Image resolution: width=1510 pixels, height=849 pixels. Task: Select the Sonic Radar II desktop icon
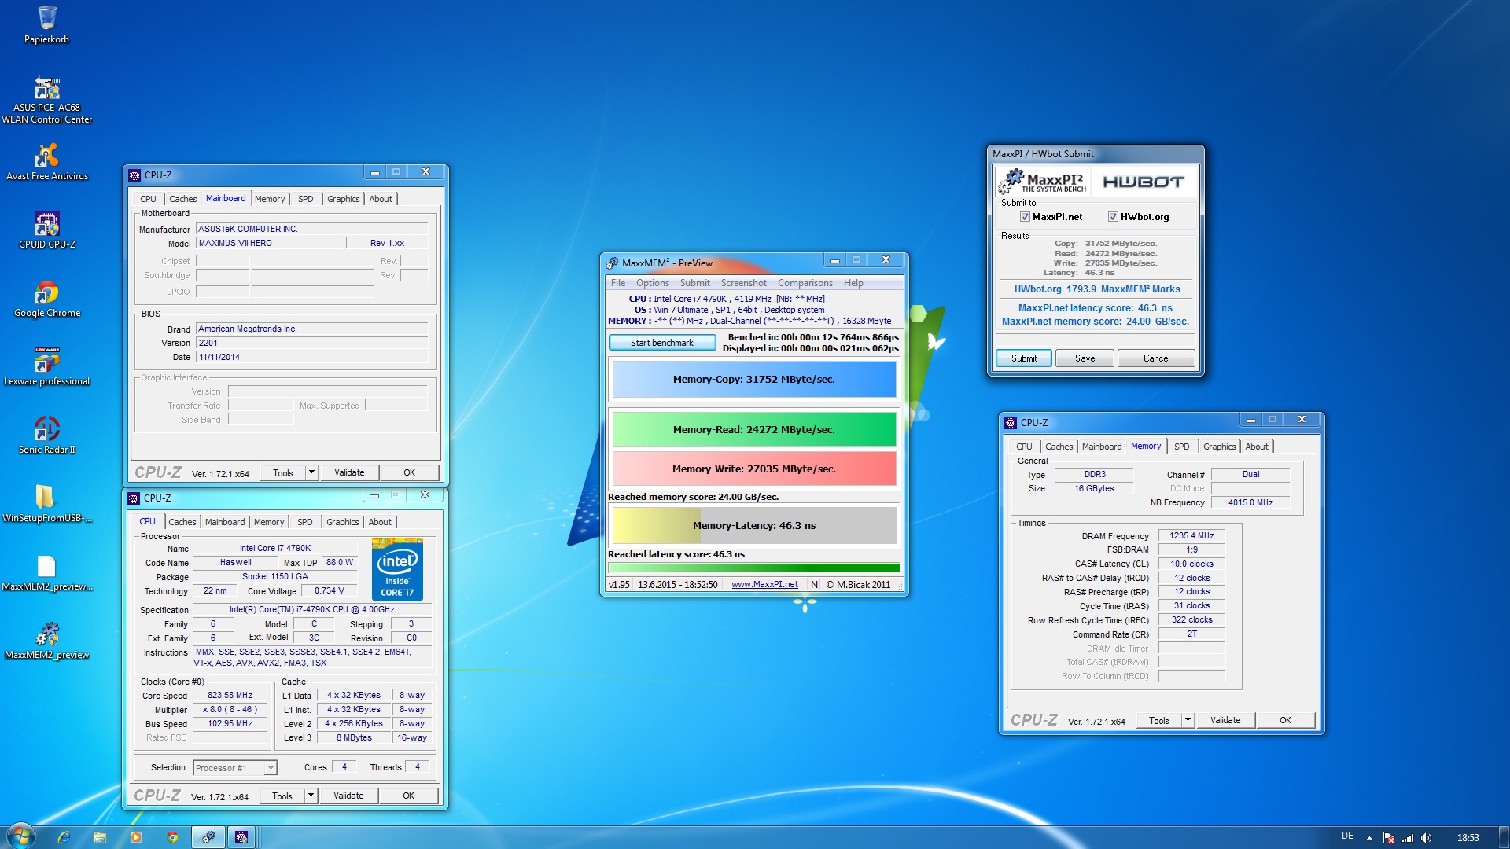(x=47, y=436)
